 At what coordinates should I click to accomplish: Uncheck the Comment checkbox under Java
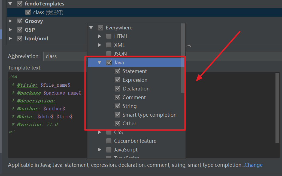pos(117,97)
